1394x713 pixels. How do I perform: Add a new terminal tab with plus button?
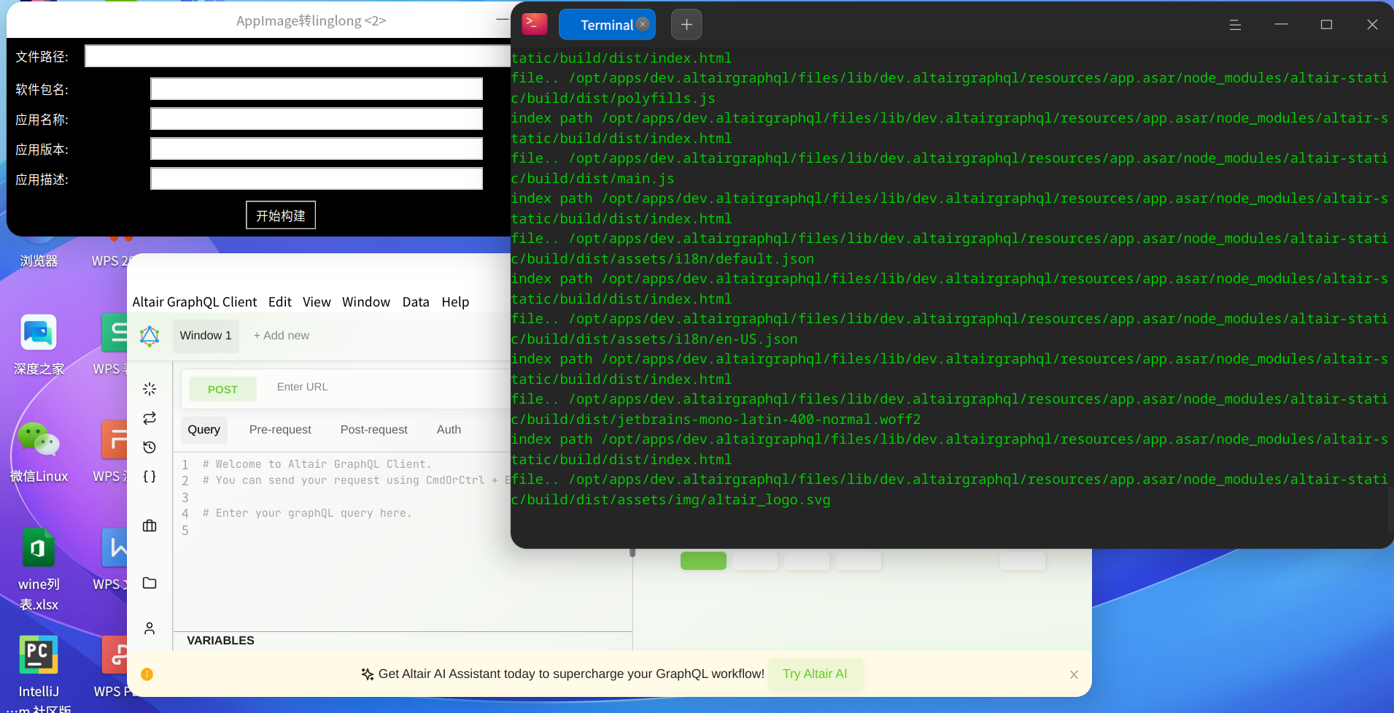[686, 25]
